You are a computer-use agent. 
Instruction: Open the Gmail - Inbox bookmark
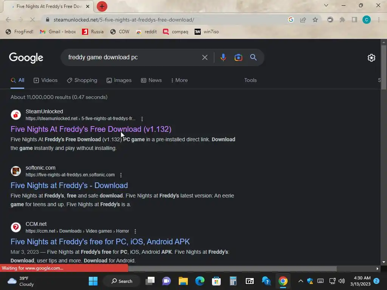point(58,32)
